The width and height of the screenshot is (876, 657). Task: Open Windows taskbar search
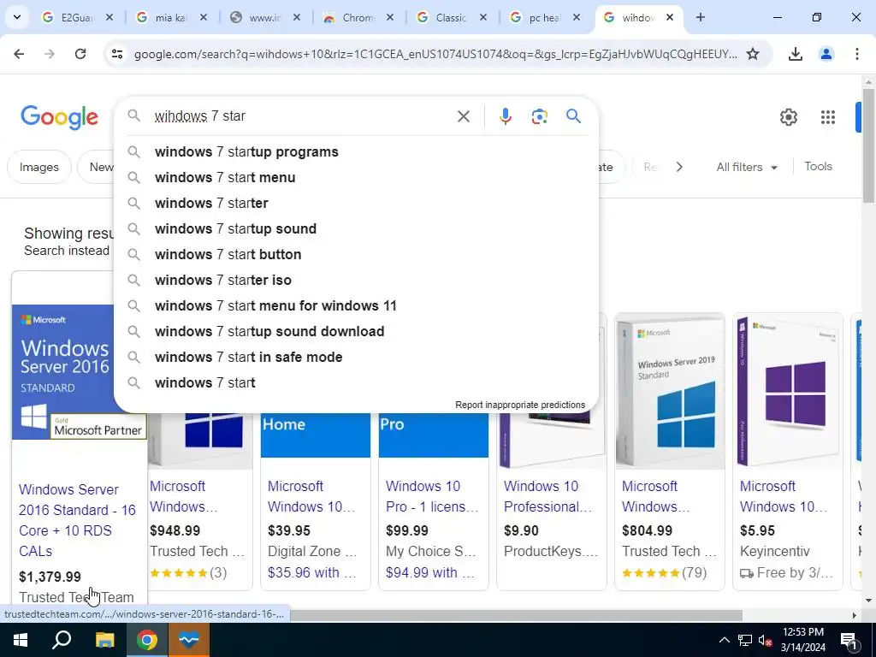tap(62, 640)
